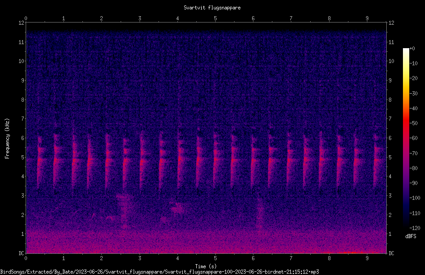The width and height of the screenshot is (425, 275).
Task: Click the "-50" value on the color scale
Action: coord(413,123)
